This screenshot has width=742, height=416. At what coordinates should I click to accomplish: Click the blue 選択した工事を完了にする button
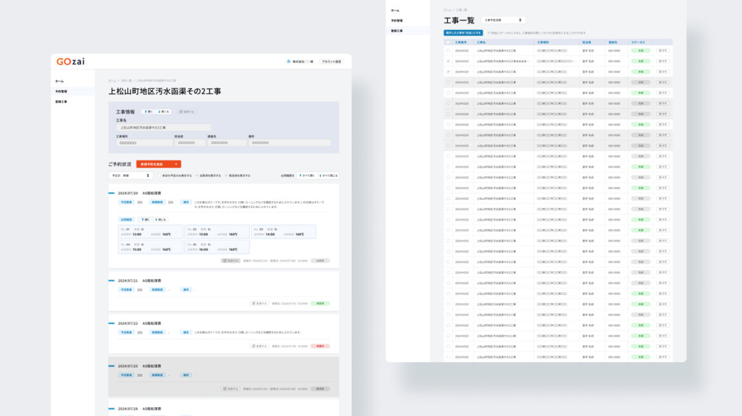[464, 32]
